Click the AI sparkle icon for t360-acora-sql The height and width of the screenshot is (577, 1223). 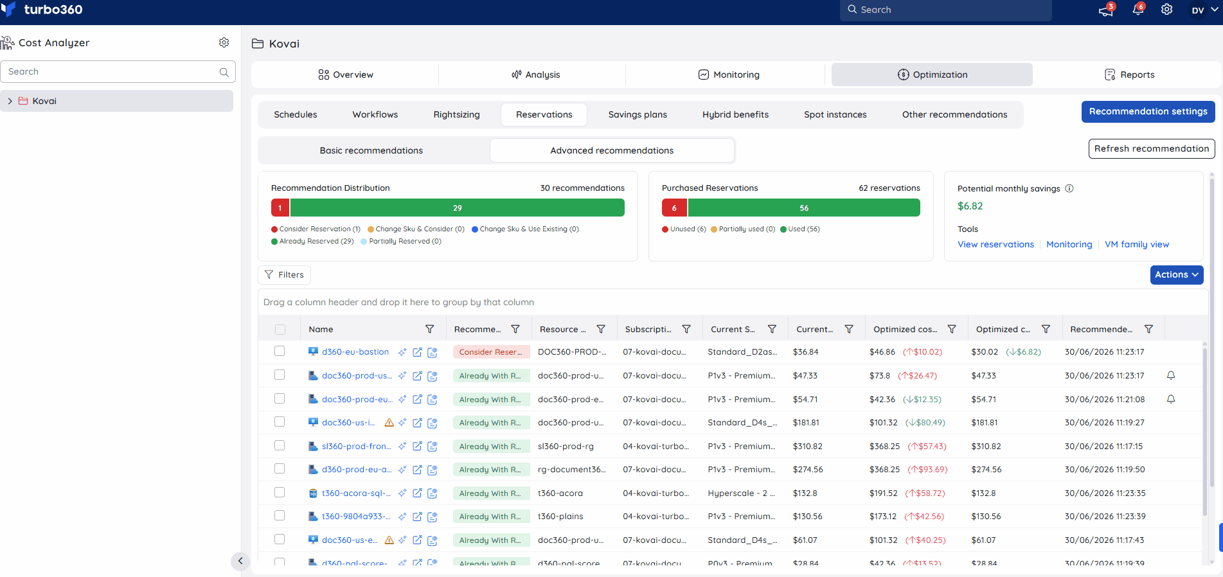402,493
